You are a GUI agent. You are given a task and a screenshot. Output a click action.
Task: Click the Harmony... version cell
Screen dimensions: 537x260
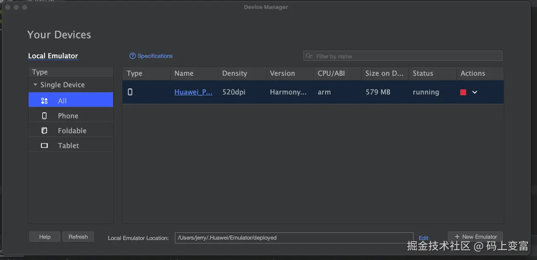tap(288, 92)
